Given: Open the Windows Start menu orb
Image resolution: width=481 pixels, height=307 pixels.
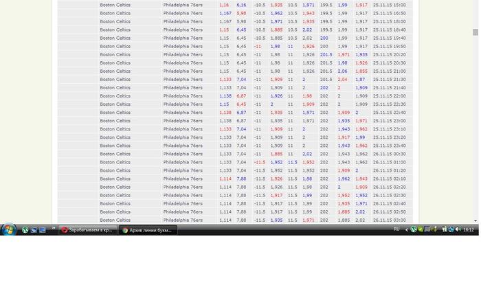Looking at the screenshot, I should coord(8,229).
